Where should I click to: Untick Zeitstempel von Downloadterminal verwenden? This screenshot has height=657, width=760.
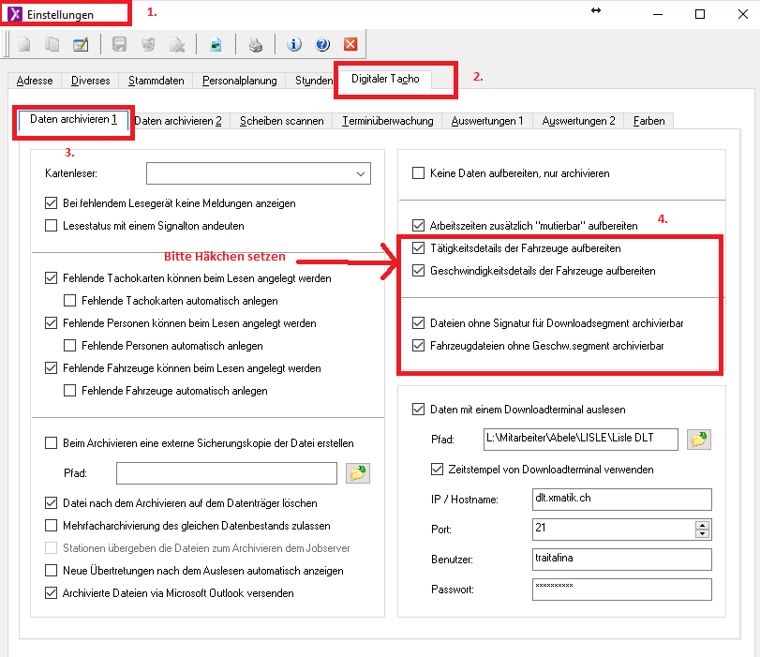pyautogui.click(x=437, y=469)
